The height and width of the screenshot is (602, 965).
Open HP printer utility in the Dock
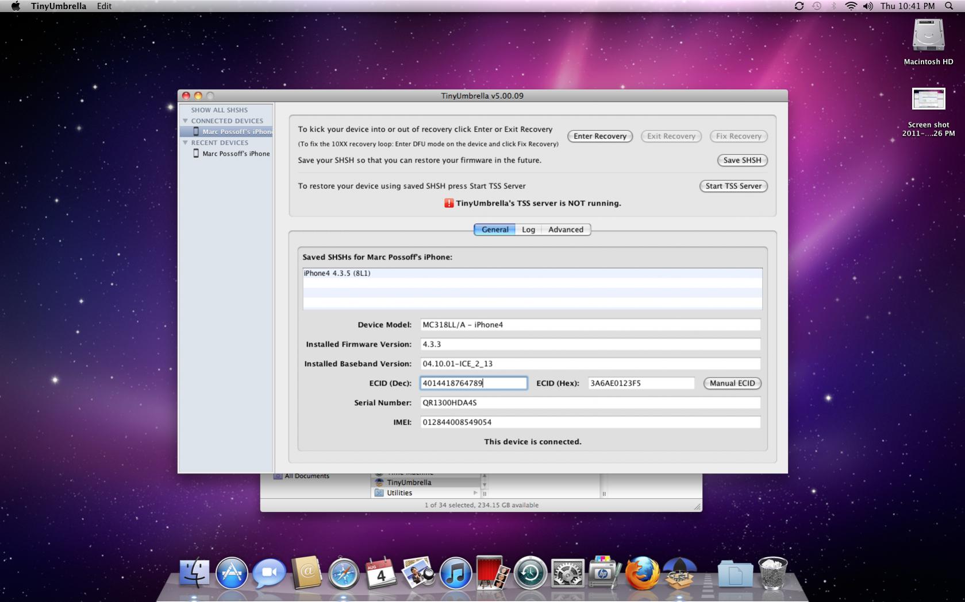pyautogui.click(x=605, y=573)
